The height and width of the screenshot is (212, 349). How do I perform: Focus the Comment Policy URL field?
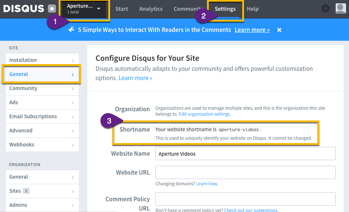[245, 199]
